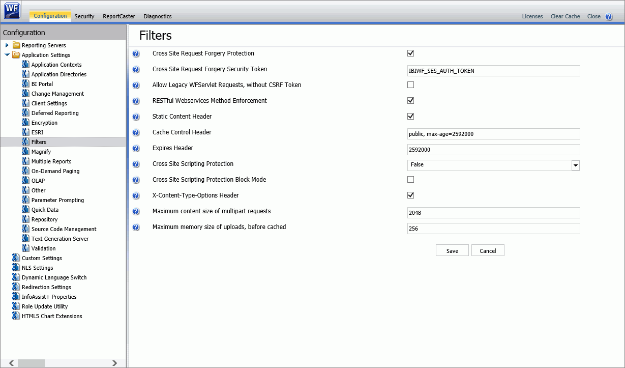The image size is (625, 368).
Task: Click help icon for RESTful Webservices Method Enforcement
Action: [136, 101]
